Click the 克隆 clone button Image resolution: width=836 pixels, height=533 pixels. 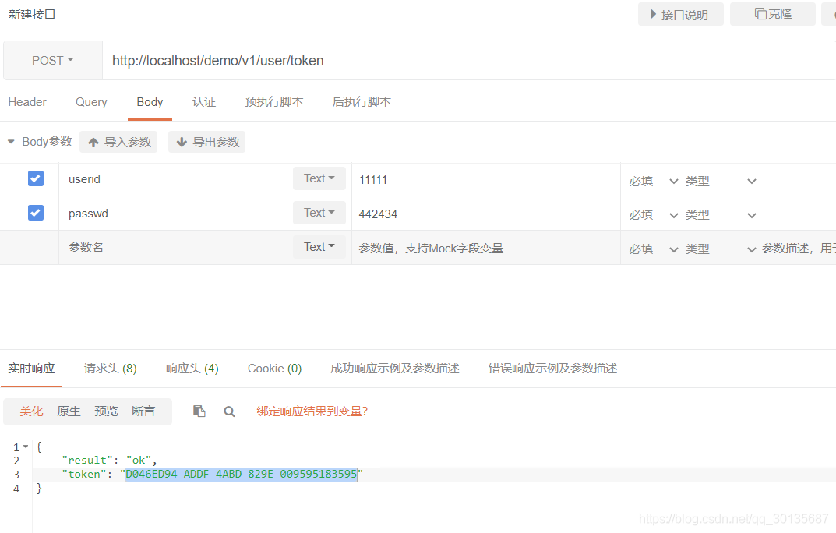pos(773,14)
